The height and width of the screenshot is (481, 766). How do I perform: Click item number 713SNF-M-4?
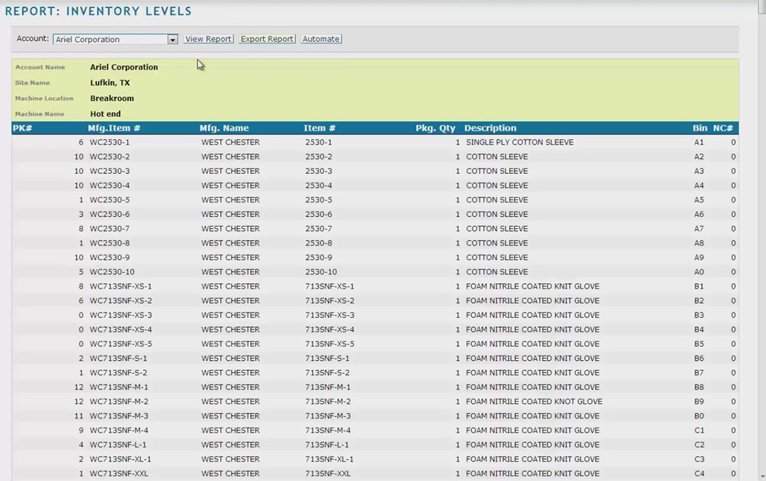click(328, 430)
